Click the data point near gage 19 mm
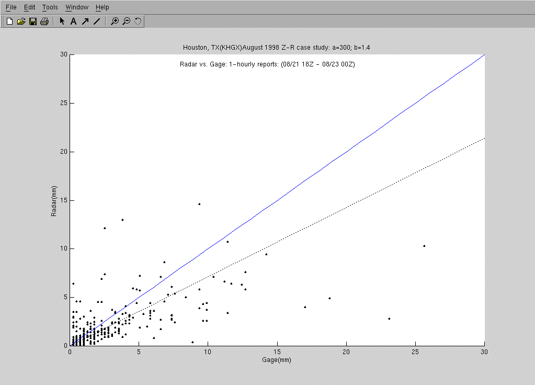The image size is (535, 385). 329,298
